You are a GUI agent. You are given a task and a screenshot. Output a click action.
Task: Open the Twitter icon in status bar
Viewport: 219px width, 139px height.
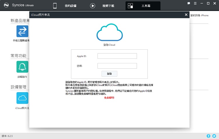(214, 136)
